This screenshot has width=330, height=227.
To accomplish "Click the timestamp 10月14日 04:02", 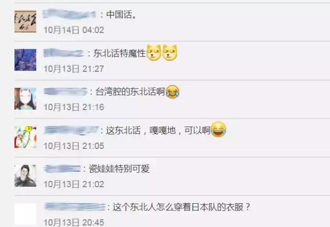I will (74, 30).
